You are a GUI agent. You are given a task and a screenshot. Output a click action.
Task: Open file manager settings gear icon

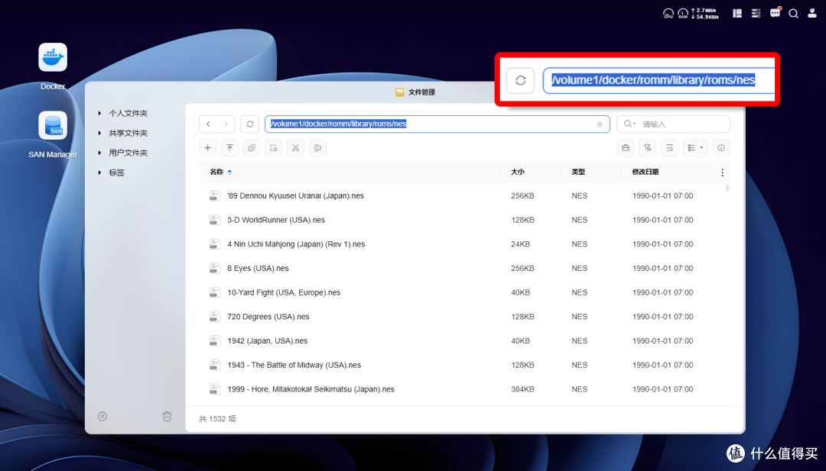tap(102, 416)
